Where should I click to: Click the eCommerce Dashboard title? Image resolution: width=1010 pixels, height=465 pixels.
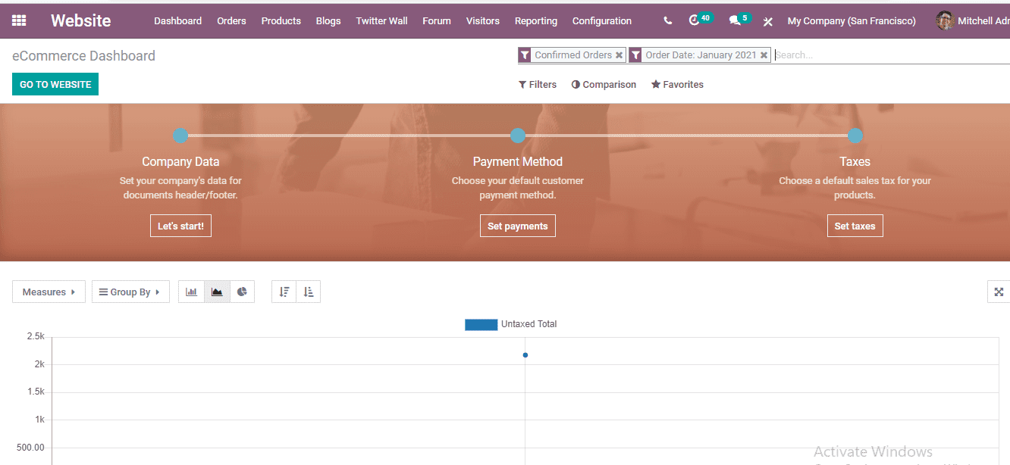pos(83,56)
